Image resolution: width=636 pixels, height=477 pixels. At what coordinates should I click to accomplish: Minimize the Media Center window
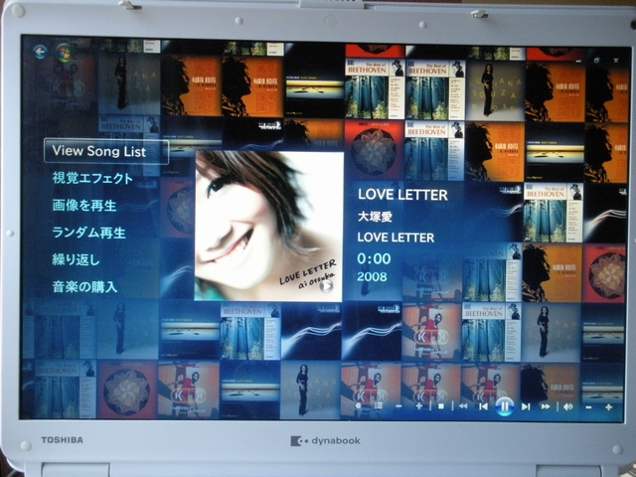[x=578, y=62]
